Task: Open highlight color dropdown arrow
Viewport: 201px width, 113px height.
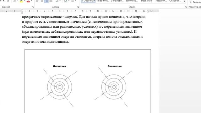Action: tap(24, 1)
